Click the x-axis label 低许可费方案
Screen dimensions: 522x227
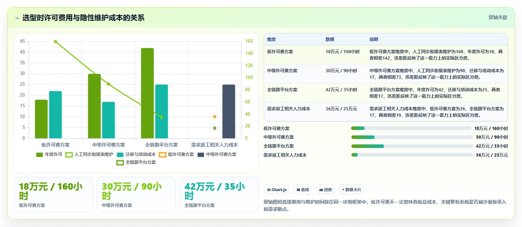pos(55,145)
